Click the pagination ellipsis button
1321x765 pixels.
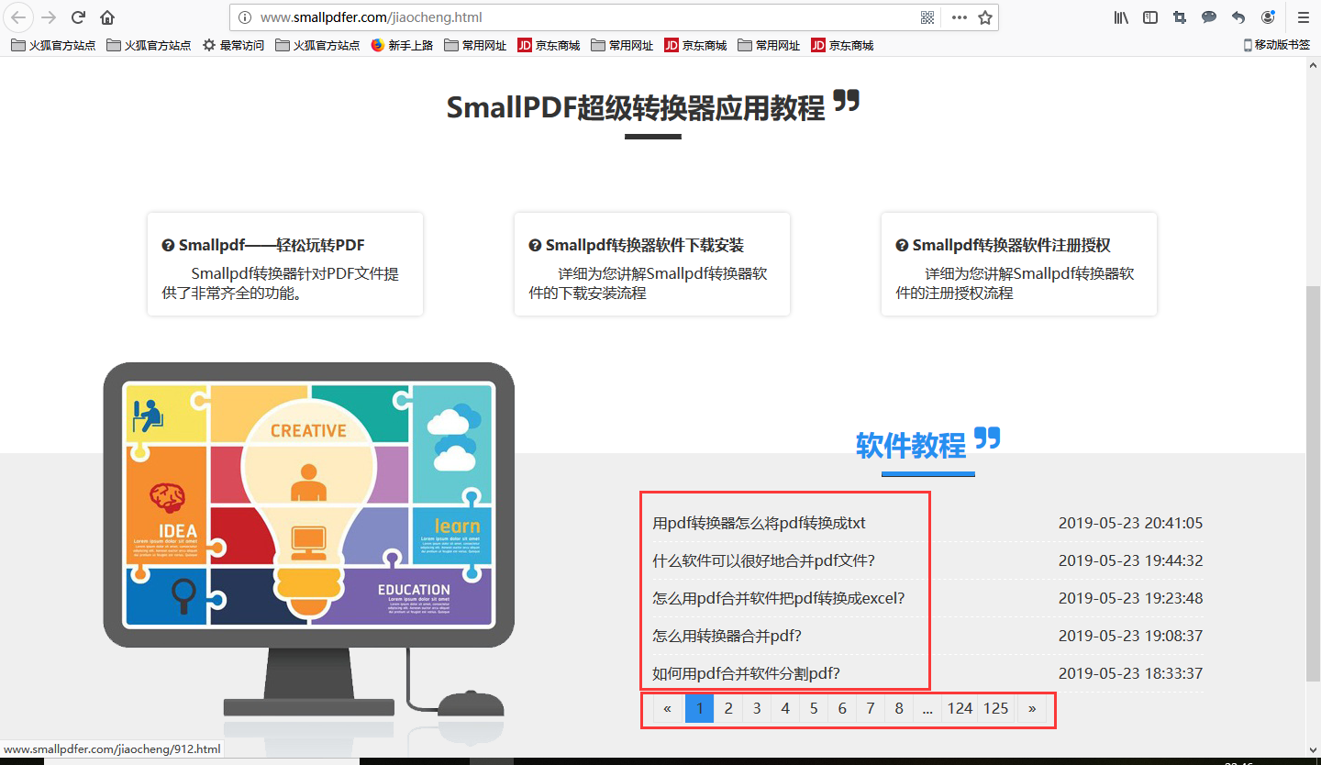pos(927,708)
